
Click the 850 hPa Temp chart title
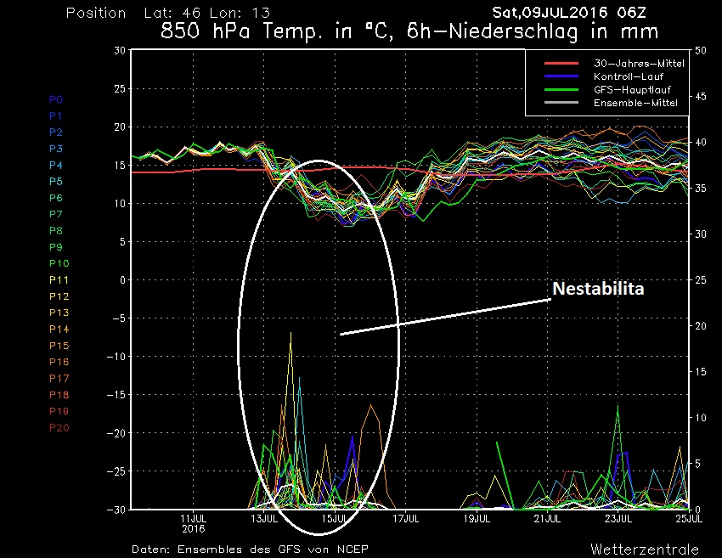coord(409,31)
